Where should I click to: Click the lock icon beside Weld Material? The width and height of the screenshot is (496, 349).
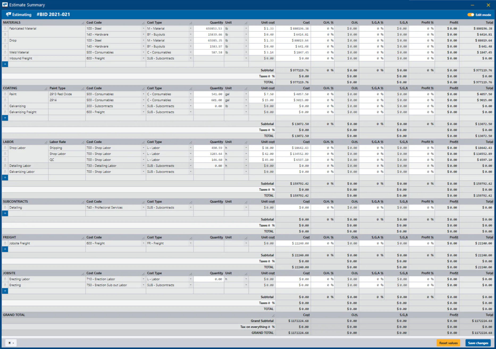click(x=5, y=52)
